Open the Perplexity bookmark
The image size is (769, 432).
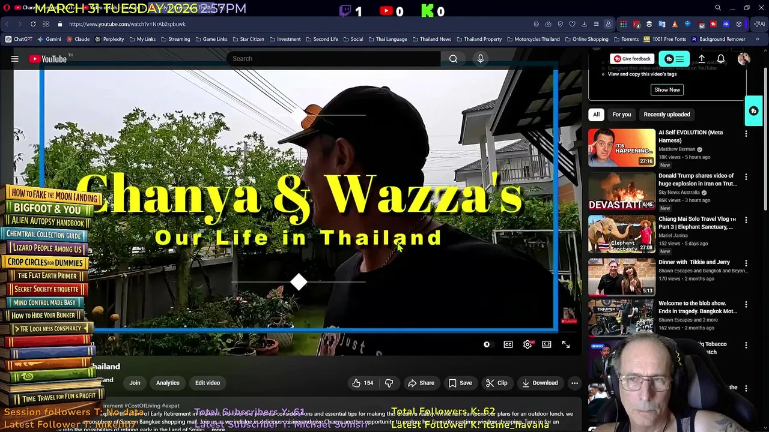pos(109,39)
